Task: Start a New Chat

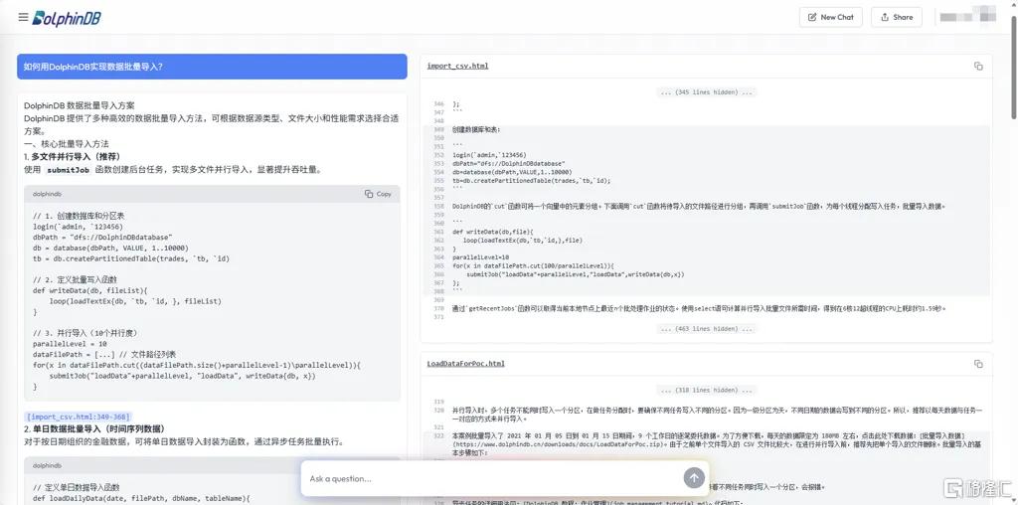Action: [x=830, y=18]
